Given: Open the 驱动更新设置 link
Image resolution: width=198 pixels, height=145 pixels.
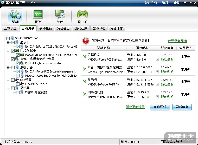Looking at the screenshot, I should [x=135, y=107].
